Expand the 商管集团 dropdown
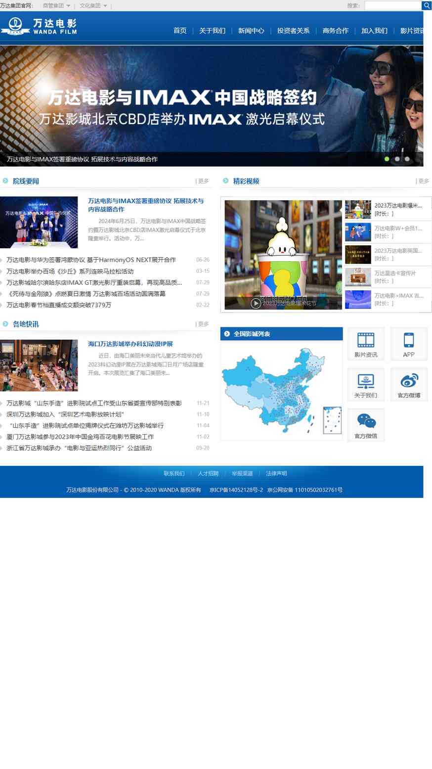This screenshot has height=769, width=432. click(x=56, y=6)
